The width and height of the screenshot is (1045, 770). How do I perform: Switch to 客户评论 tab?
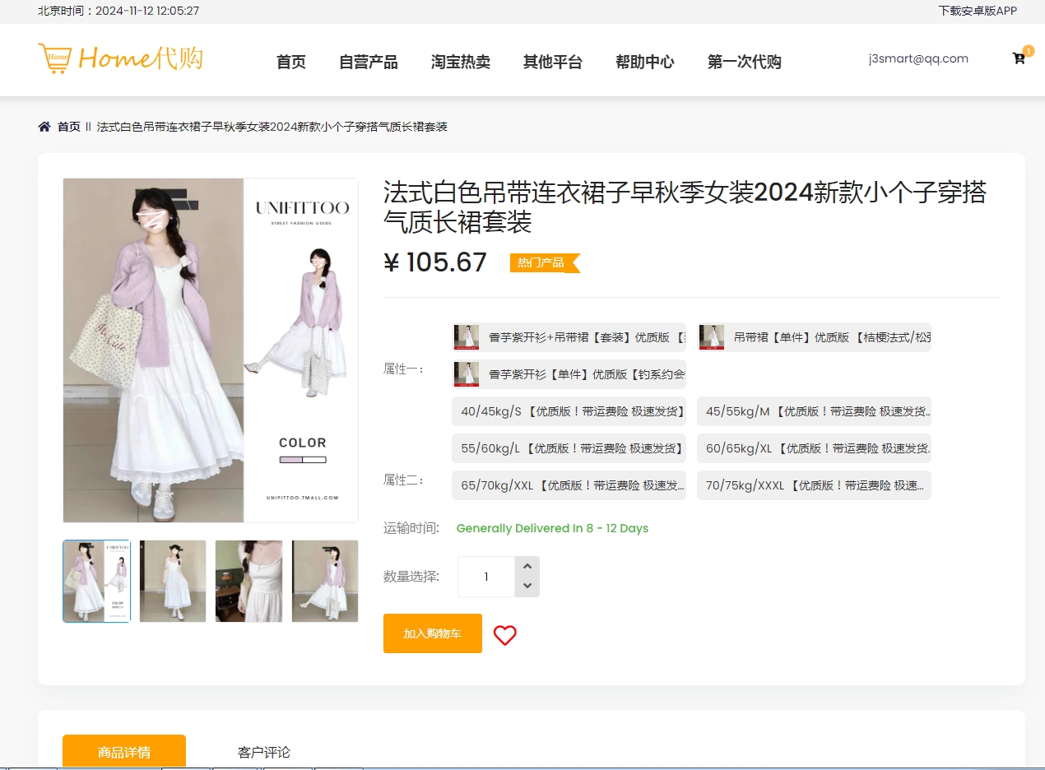tap(264, 752)
